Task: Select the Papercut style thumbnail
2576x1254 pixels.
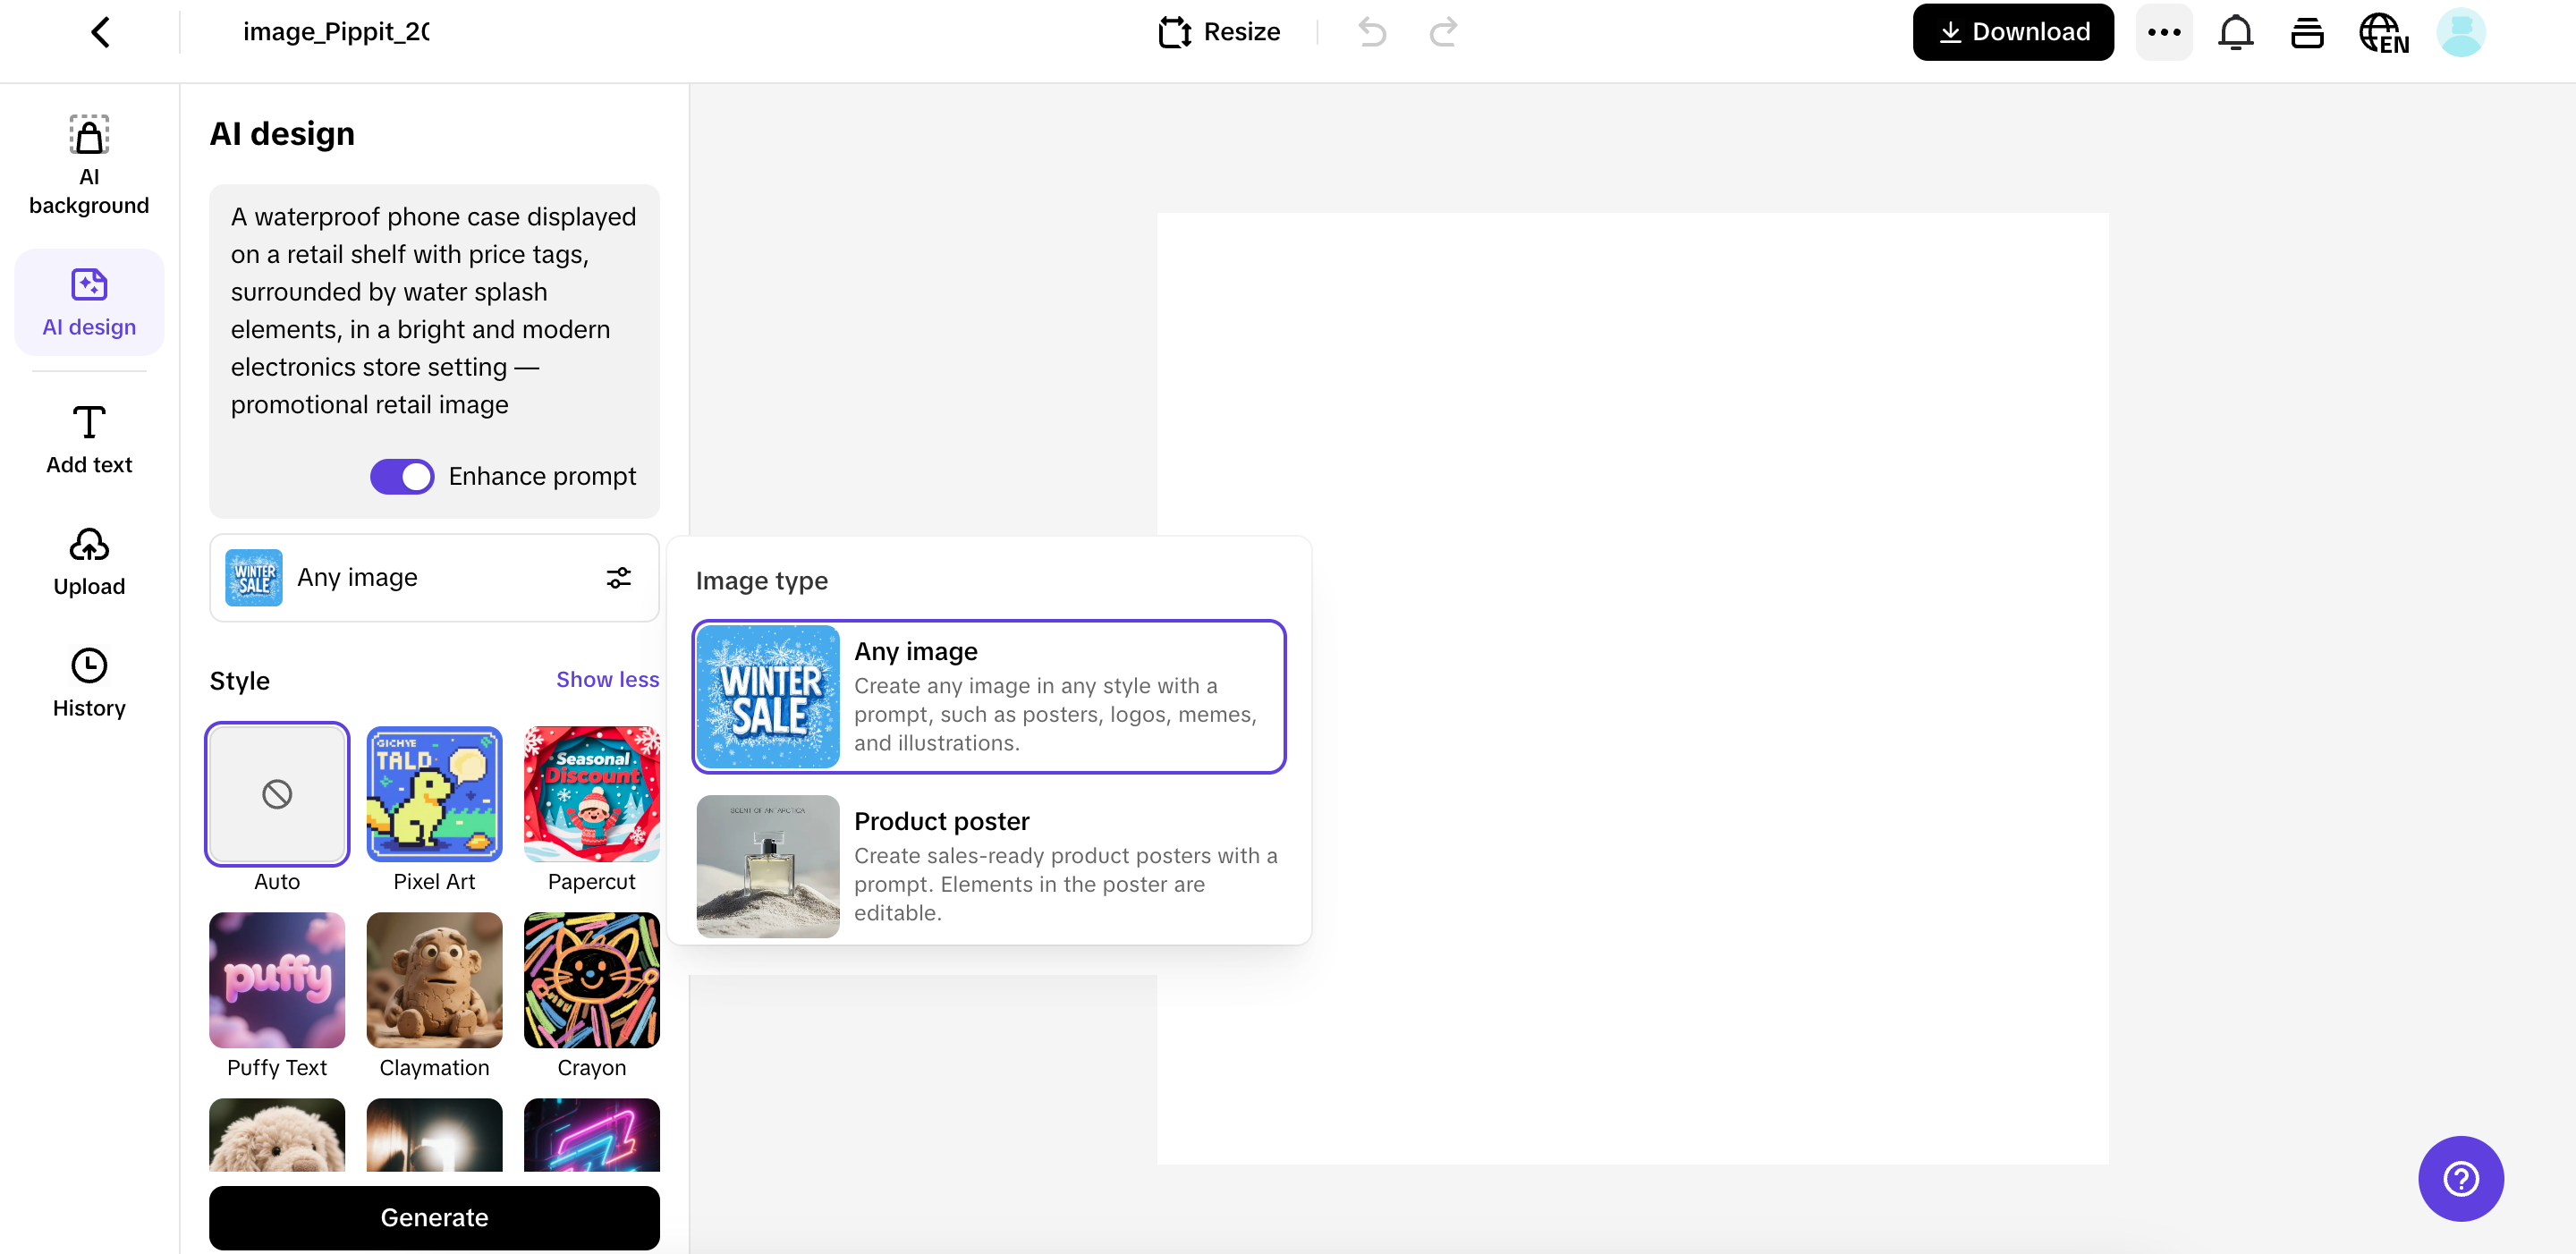Action: pyautogui.click(x=591, y=793)
